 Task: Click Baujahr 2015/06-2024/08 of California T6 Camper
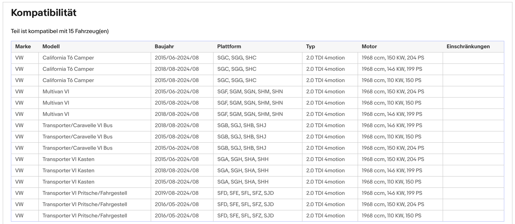pos(177,58)
